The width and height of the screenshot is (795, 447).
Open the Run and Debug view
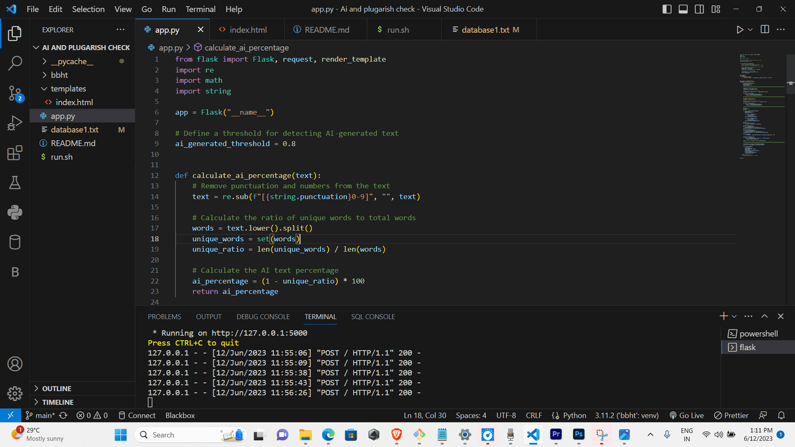pyautogui.click(x=15, y=123)
